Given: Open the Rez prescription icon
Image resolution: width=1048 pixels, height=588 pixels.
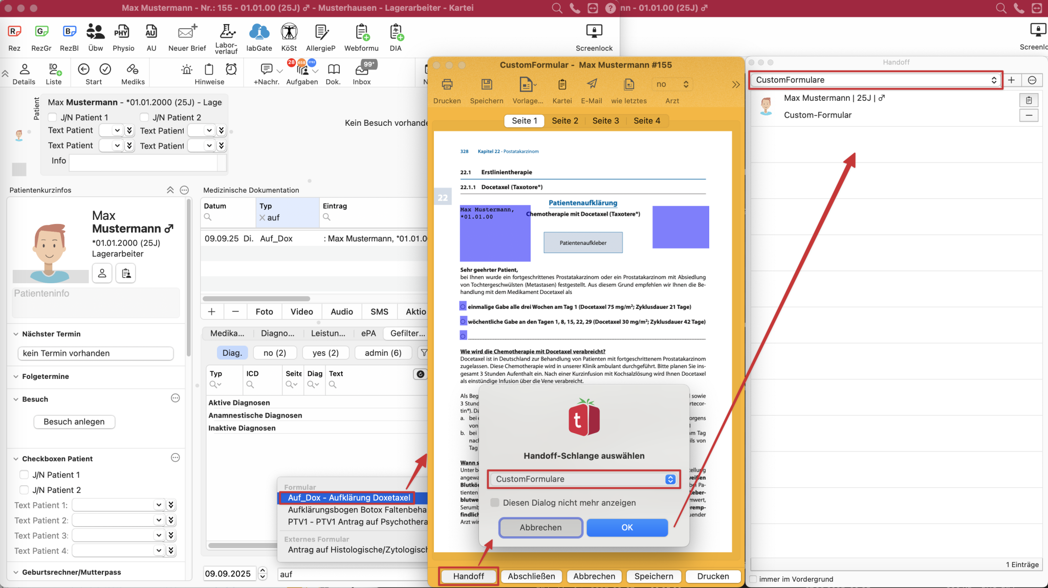Looking at the screenshot, I should click(14, 32).
